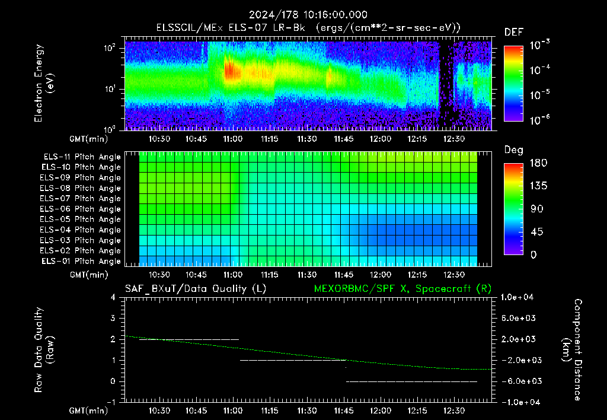The width and height of the screenshot is (607, 420).
Task: Click the data quality line at level 2
Action: tap(189, 339)
